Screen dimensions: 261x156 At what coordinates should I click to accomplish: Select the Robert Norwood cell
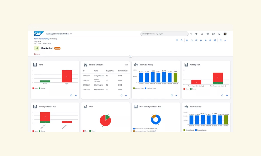coord(97,80)
